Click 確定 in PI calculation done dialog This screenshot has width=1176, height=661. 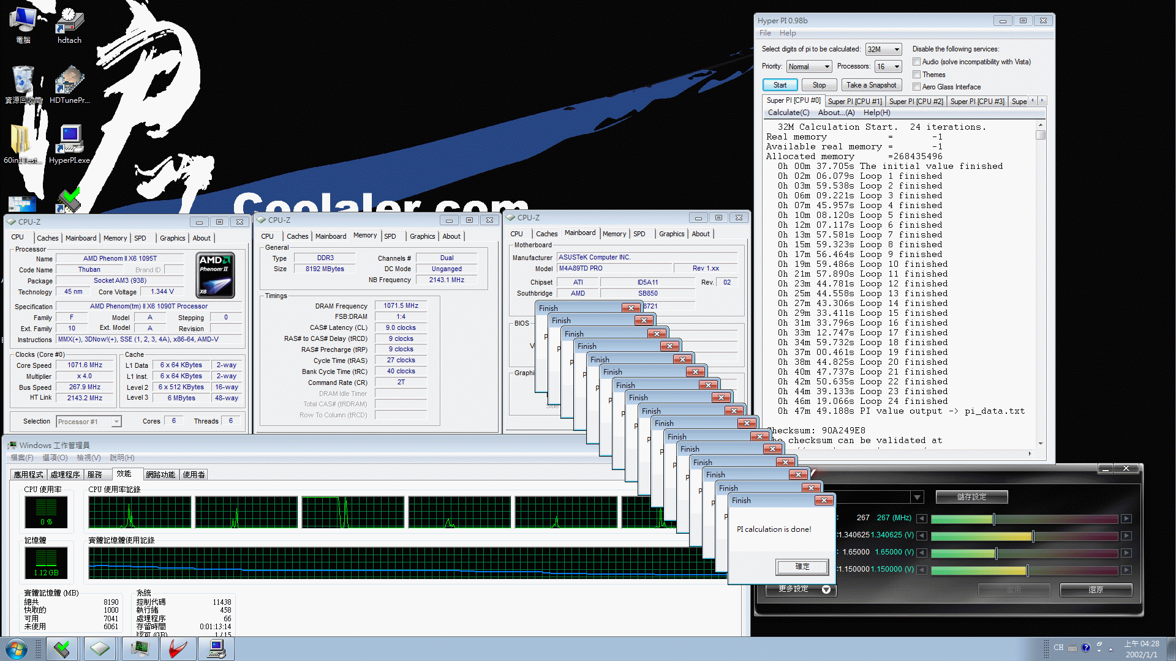pyautogui.click(x=802, y=567)
